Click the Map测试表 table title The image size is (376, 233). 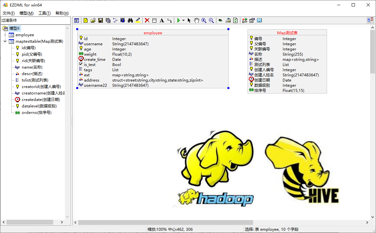[287, 33]
